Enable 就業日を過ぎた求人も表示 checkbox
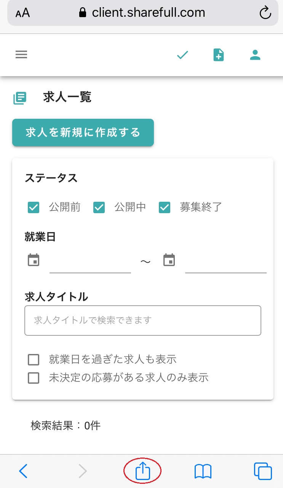Image resolution: width=283 pixels, height=488 pixels. point(34,359)
